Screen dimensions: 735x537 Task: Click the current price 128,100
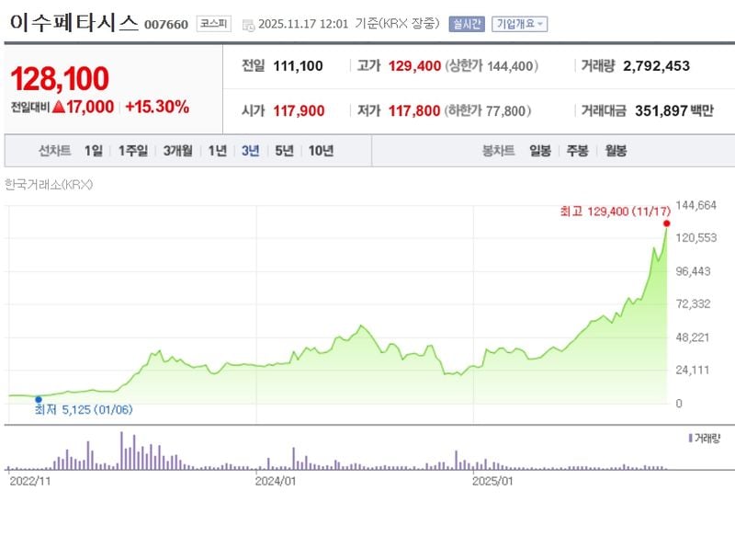click(60, 79)
